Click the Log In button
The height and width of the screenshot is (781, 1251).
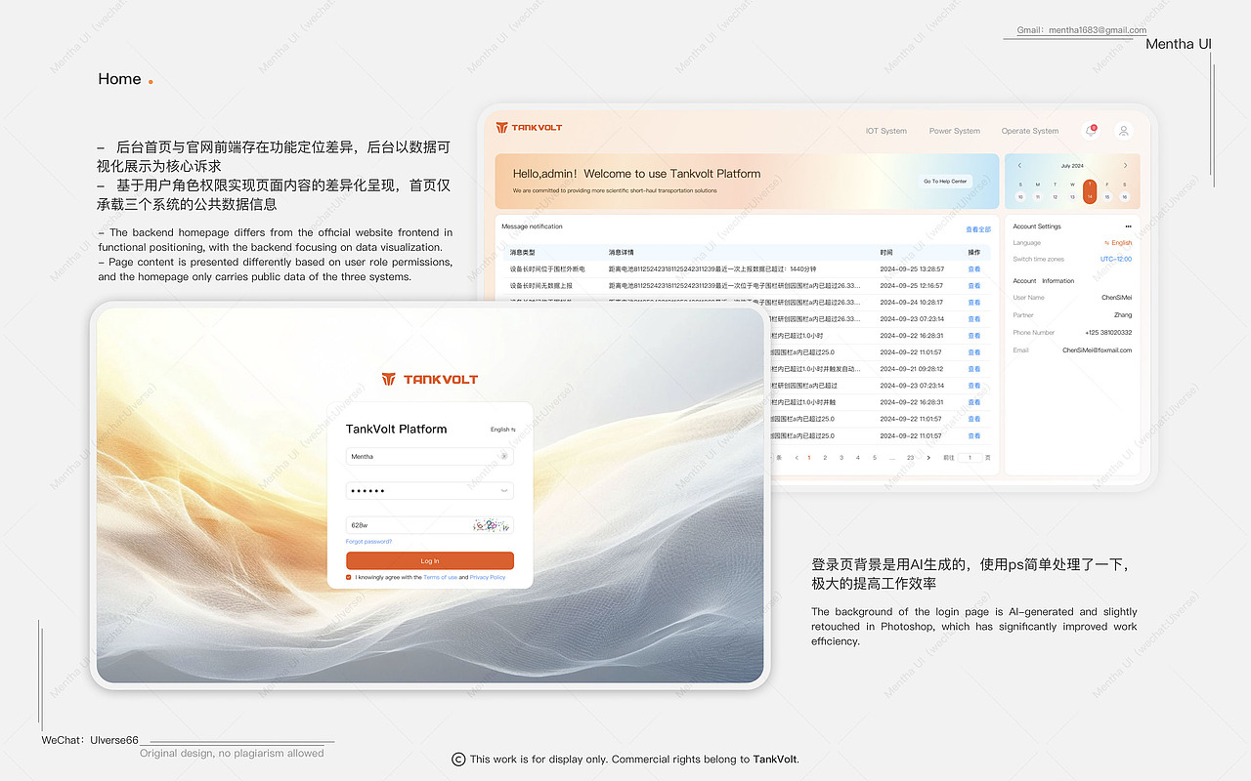pyautogui.click(x=430, y=560)
